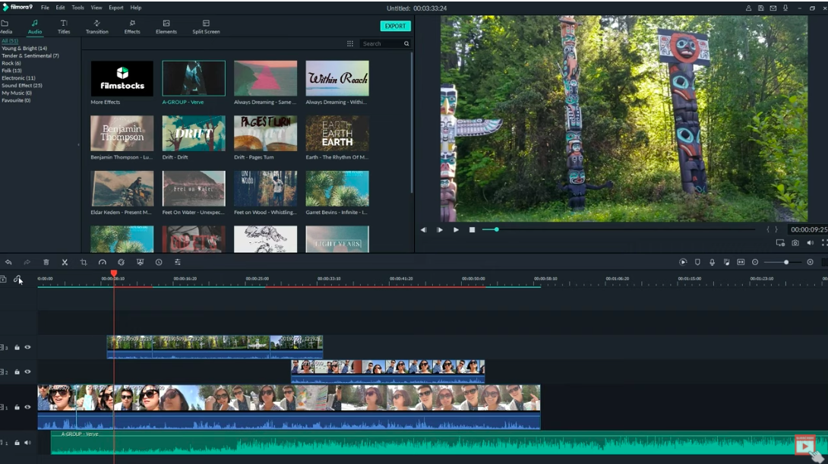Click the Record Voiceover microphone icon
828x464 pixels.
tap(712, 262)
